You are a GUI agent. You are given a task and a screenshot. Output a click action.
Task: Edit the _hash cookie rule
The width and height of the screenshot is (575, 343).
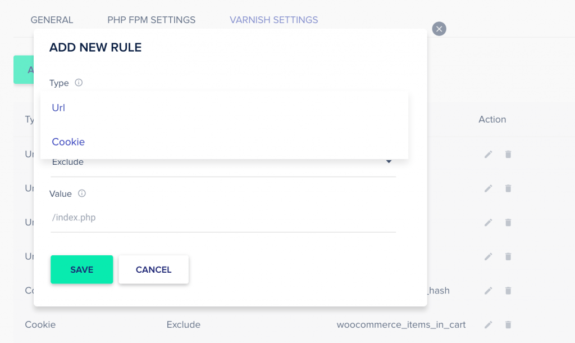[488, 291]
